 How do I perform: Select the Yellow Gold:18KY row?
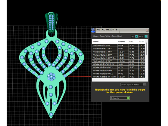click(x=119, y=55)
